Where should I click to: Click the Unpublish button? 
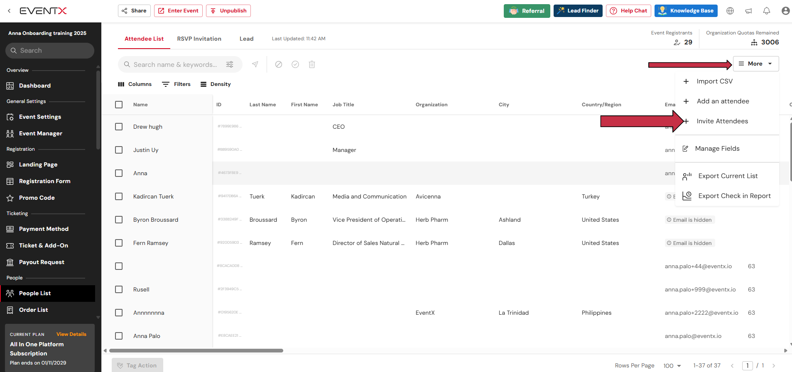coord(228,11)
